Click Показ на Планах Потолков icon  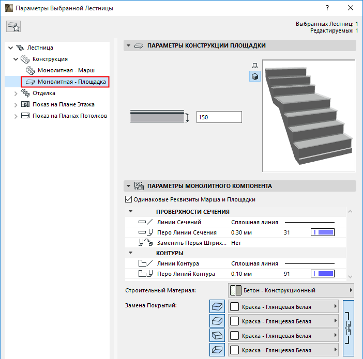25,116
